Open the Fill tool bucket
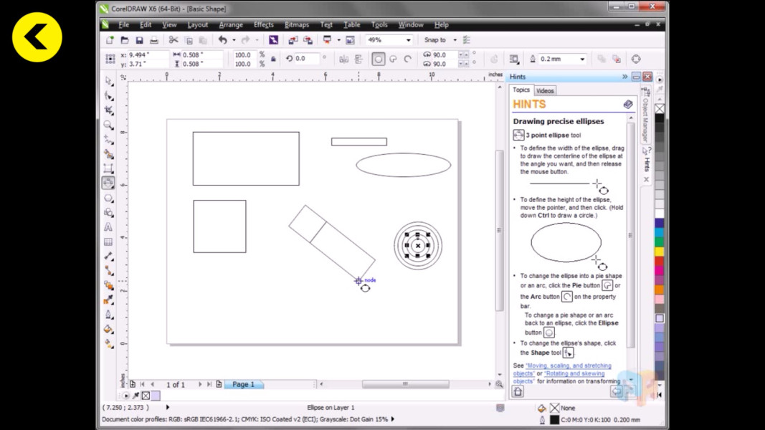Viewport: 765px width, 430px height. click(x=108, y=329)
